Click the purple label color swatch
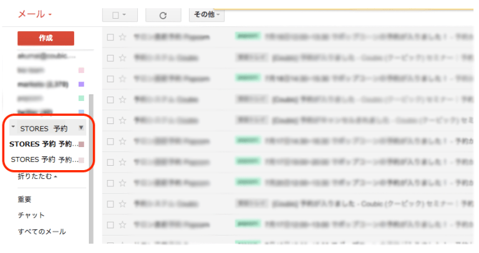 pos(81,84)
